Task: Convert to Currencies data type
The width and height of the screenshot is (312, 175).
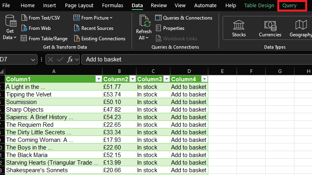Action: 270,28
